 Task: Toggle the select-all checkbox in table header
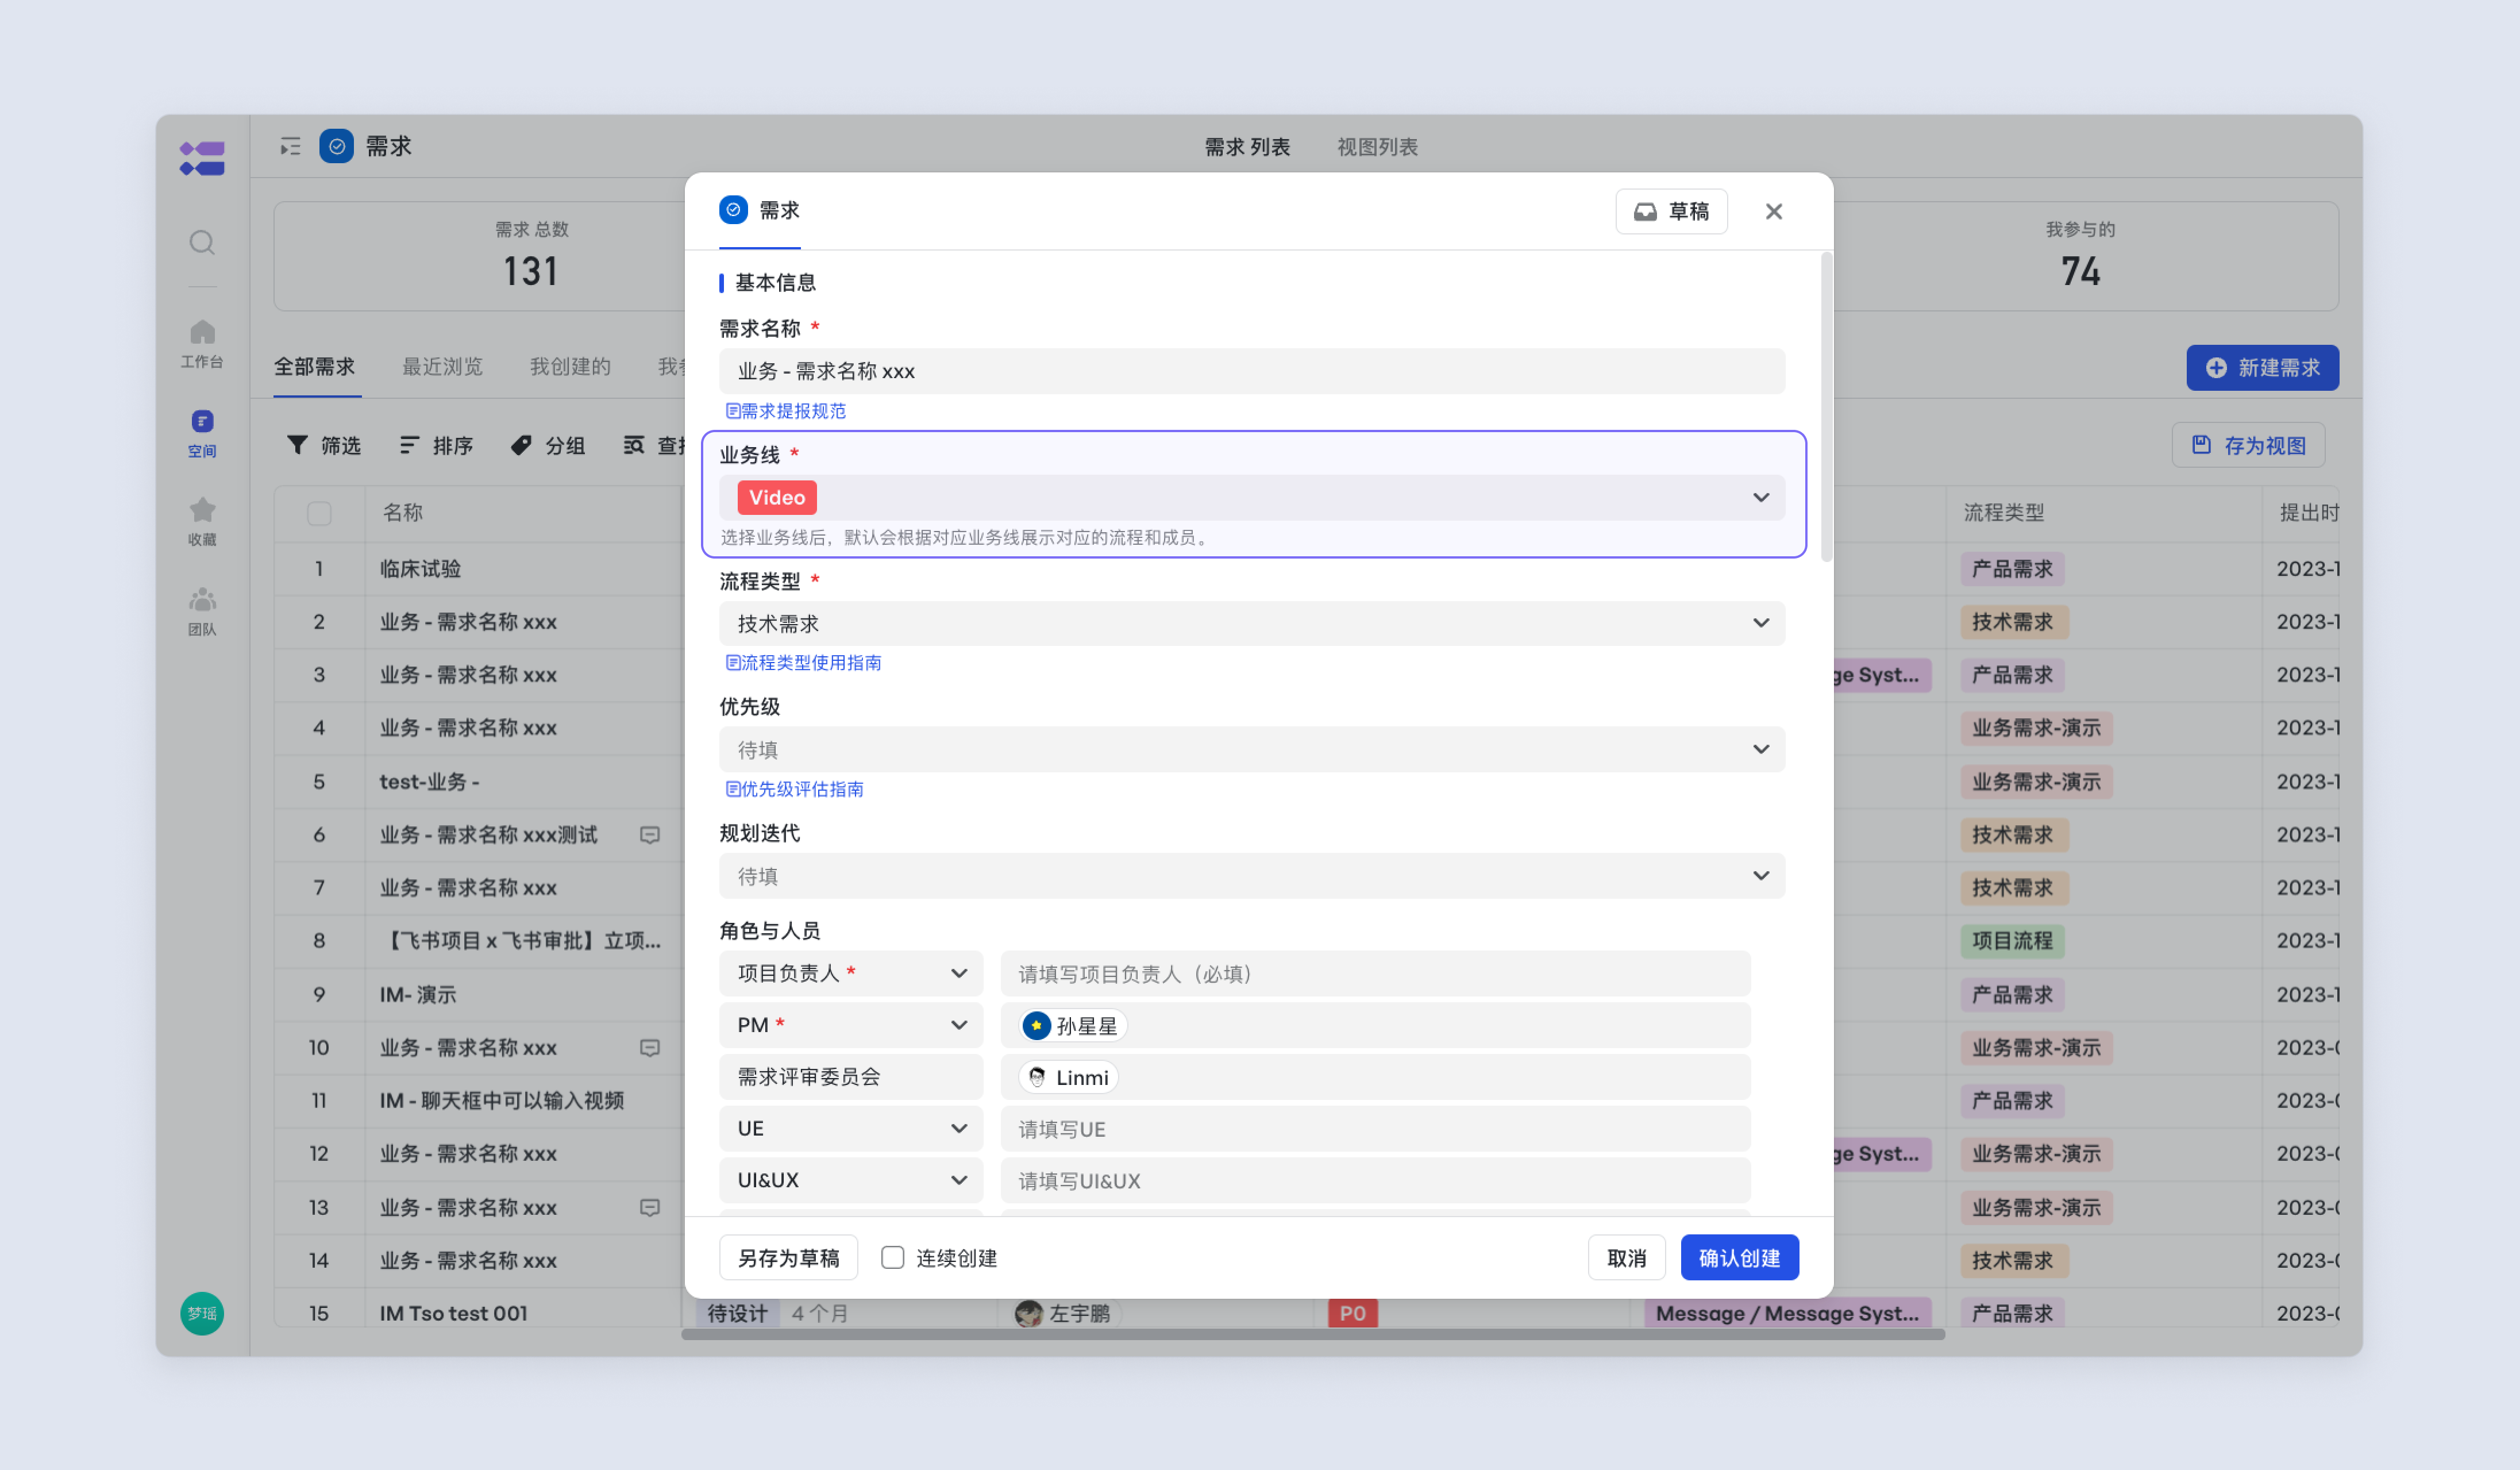(319, 513)
